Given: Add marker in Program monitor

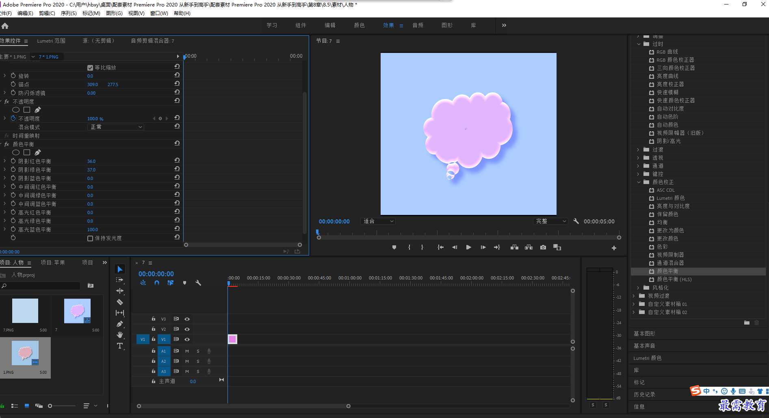Looking at the screenshot, I should [x=394, y=247].
